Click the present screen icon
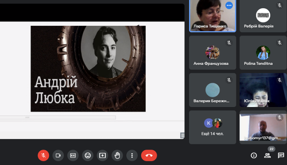Image resolution: width=287 pixels, height=165 pixels. tap(102, 155)
